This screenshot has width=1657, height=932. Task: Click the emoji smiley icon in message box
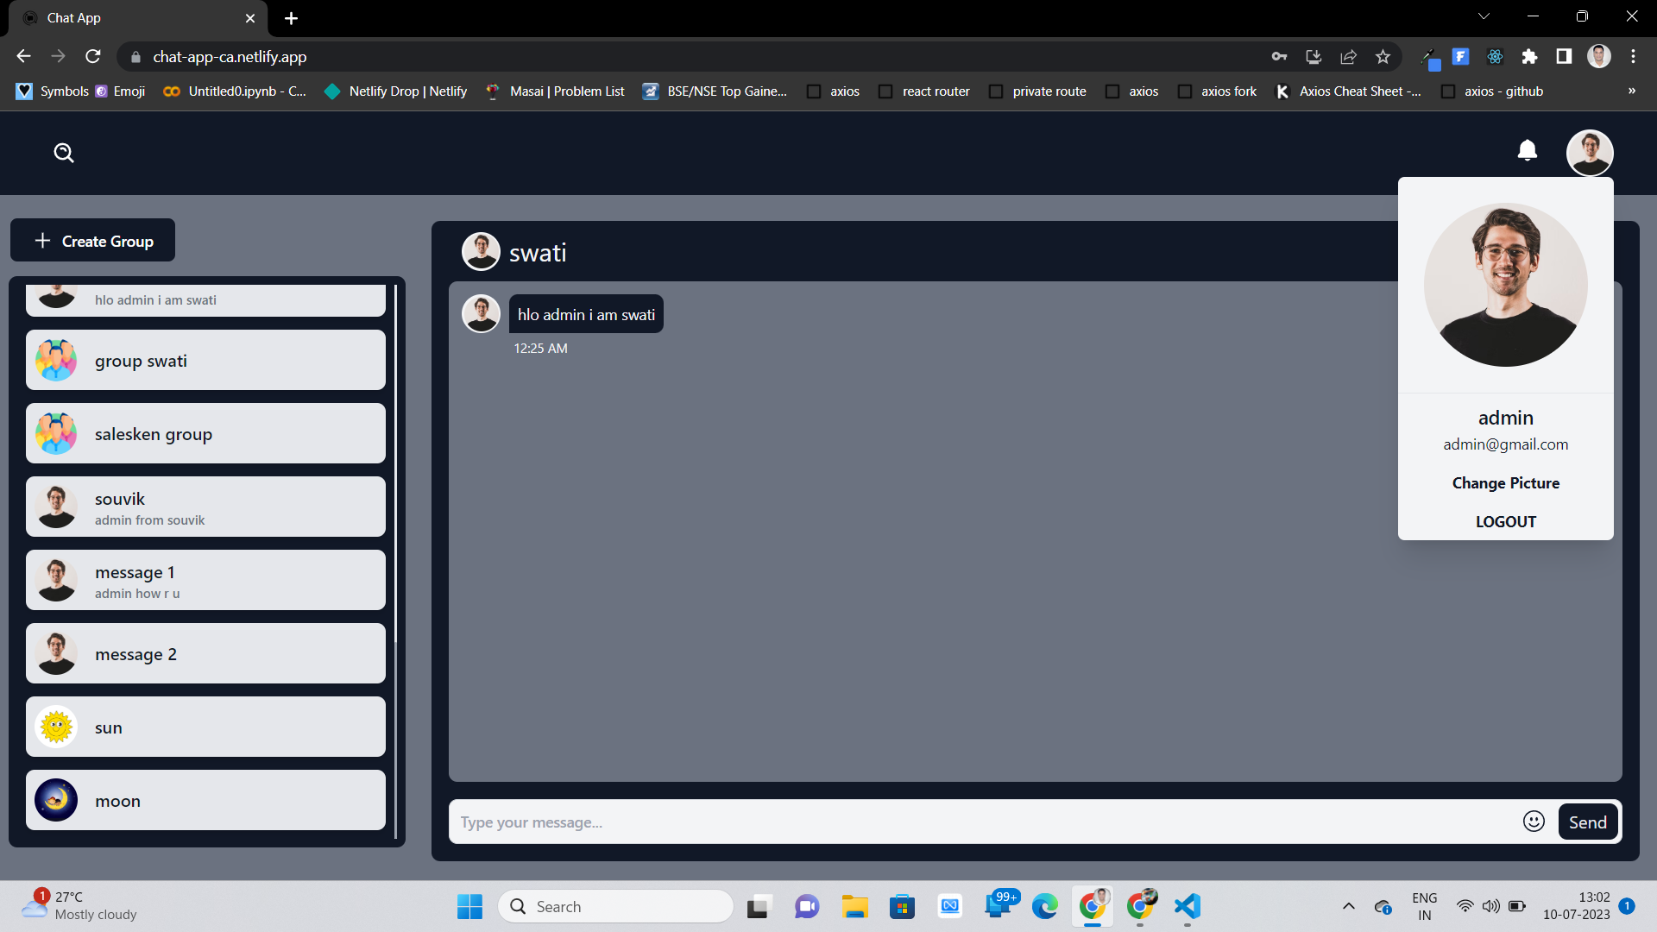click(1534, 822)
